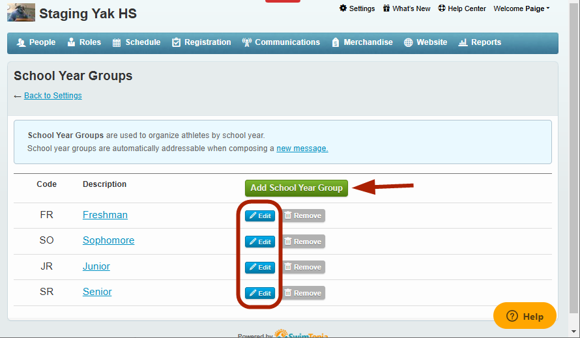Image resolution: width=580 pixels, height=338 pixels.
Task: Remove the Freshman group
Action: click(303, 216)
